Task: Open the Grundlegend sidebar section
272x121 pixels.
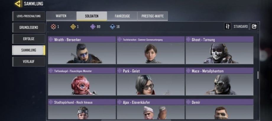Action: (x=29, y=27)
